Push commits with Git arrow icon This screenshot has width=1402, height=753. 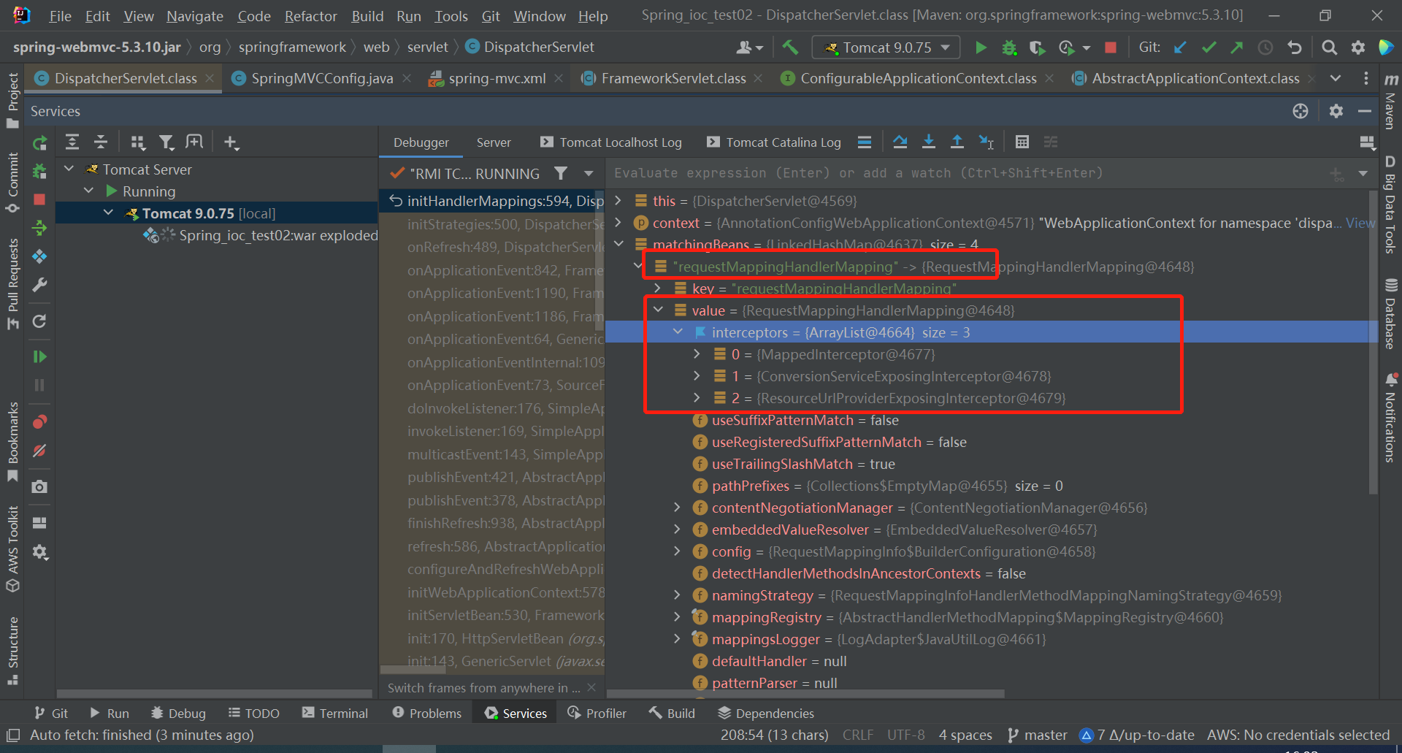click(1237, 47)
